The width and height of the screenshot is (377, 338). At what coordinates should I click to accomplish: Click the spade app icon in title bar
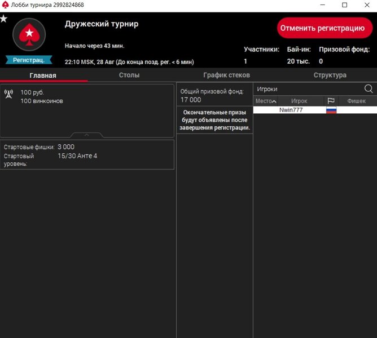6,5
